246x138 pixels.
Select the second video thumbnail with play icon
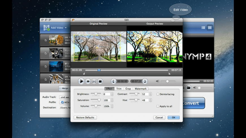[56, 53]
